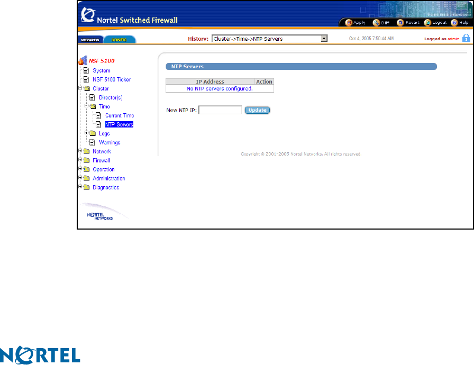Click the Apply icon in the header

(348, 23)
